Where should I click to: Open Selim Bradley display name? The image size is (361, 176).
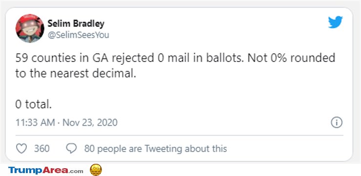click(x=76, y=24)
